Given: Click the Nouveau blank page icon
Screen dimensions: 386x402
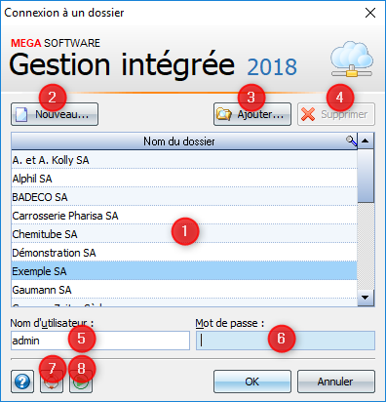Looking at the screenshot, I should [x=21, y=114].
